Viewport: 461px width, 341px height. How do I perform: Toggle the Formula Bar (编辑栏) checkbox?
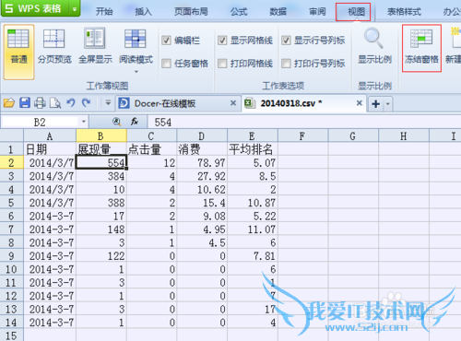pos(166,41)
